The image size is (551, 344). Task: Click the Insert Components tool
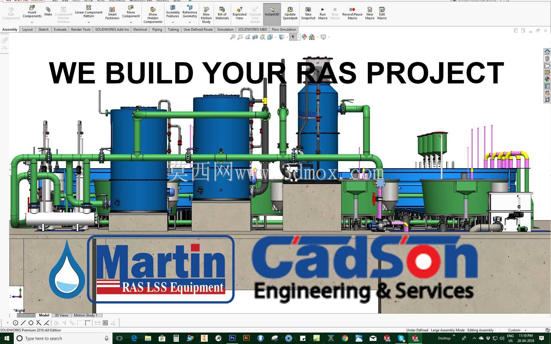[x=32, y=12]
